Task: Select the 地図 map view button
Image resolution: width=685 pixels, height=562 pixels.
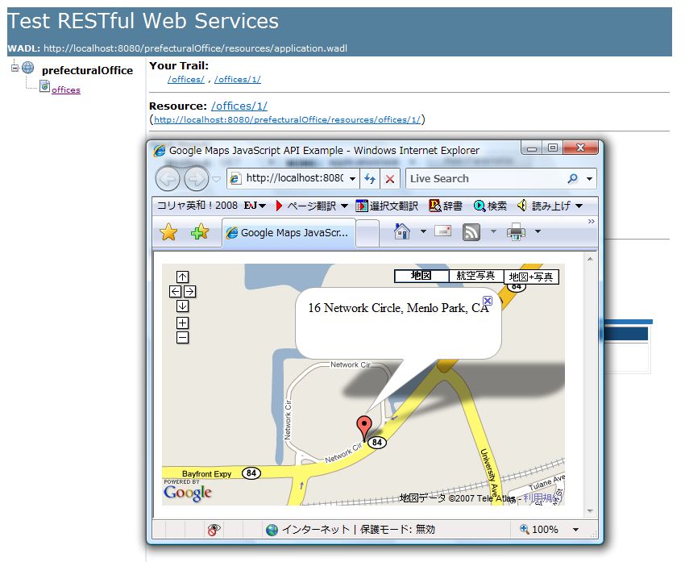Action: (x=421, y=276)
